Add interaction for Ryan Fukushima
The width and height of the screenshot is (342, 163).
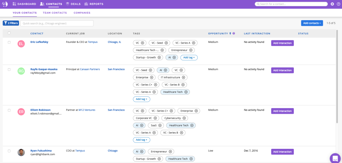[x=283, y=152]
